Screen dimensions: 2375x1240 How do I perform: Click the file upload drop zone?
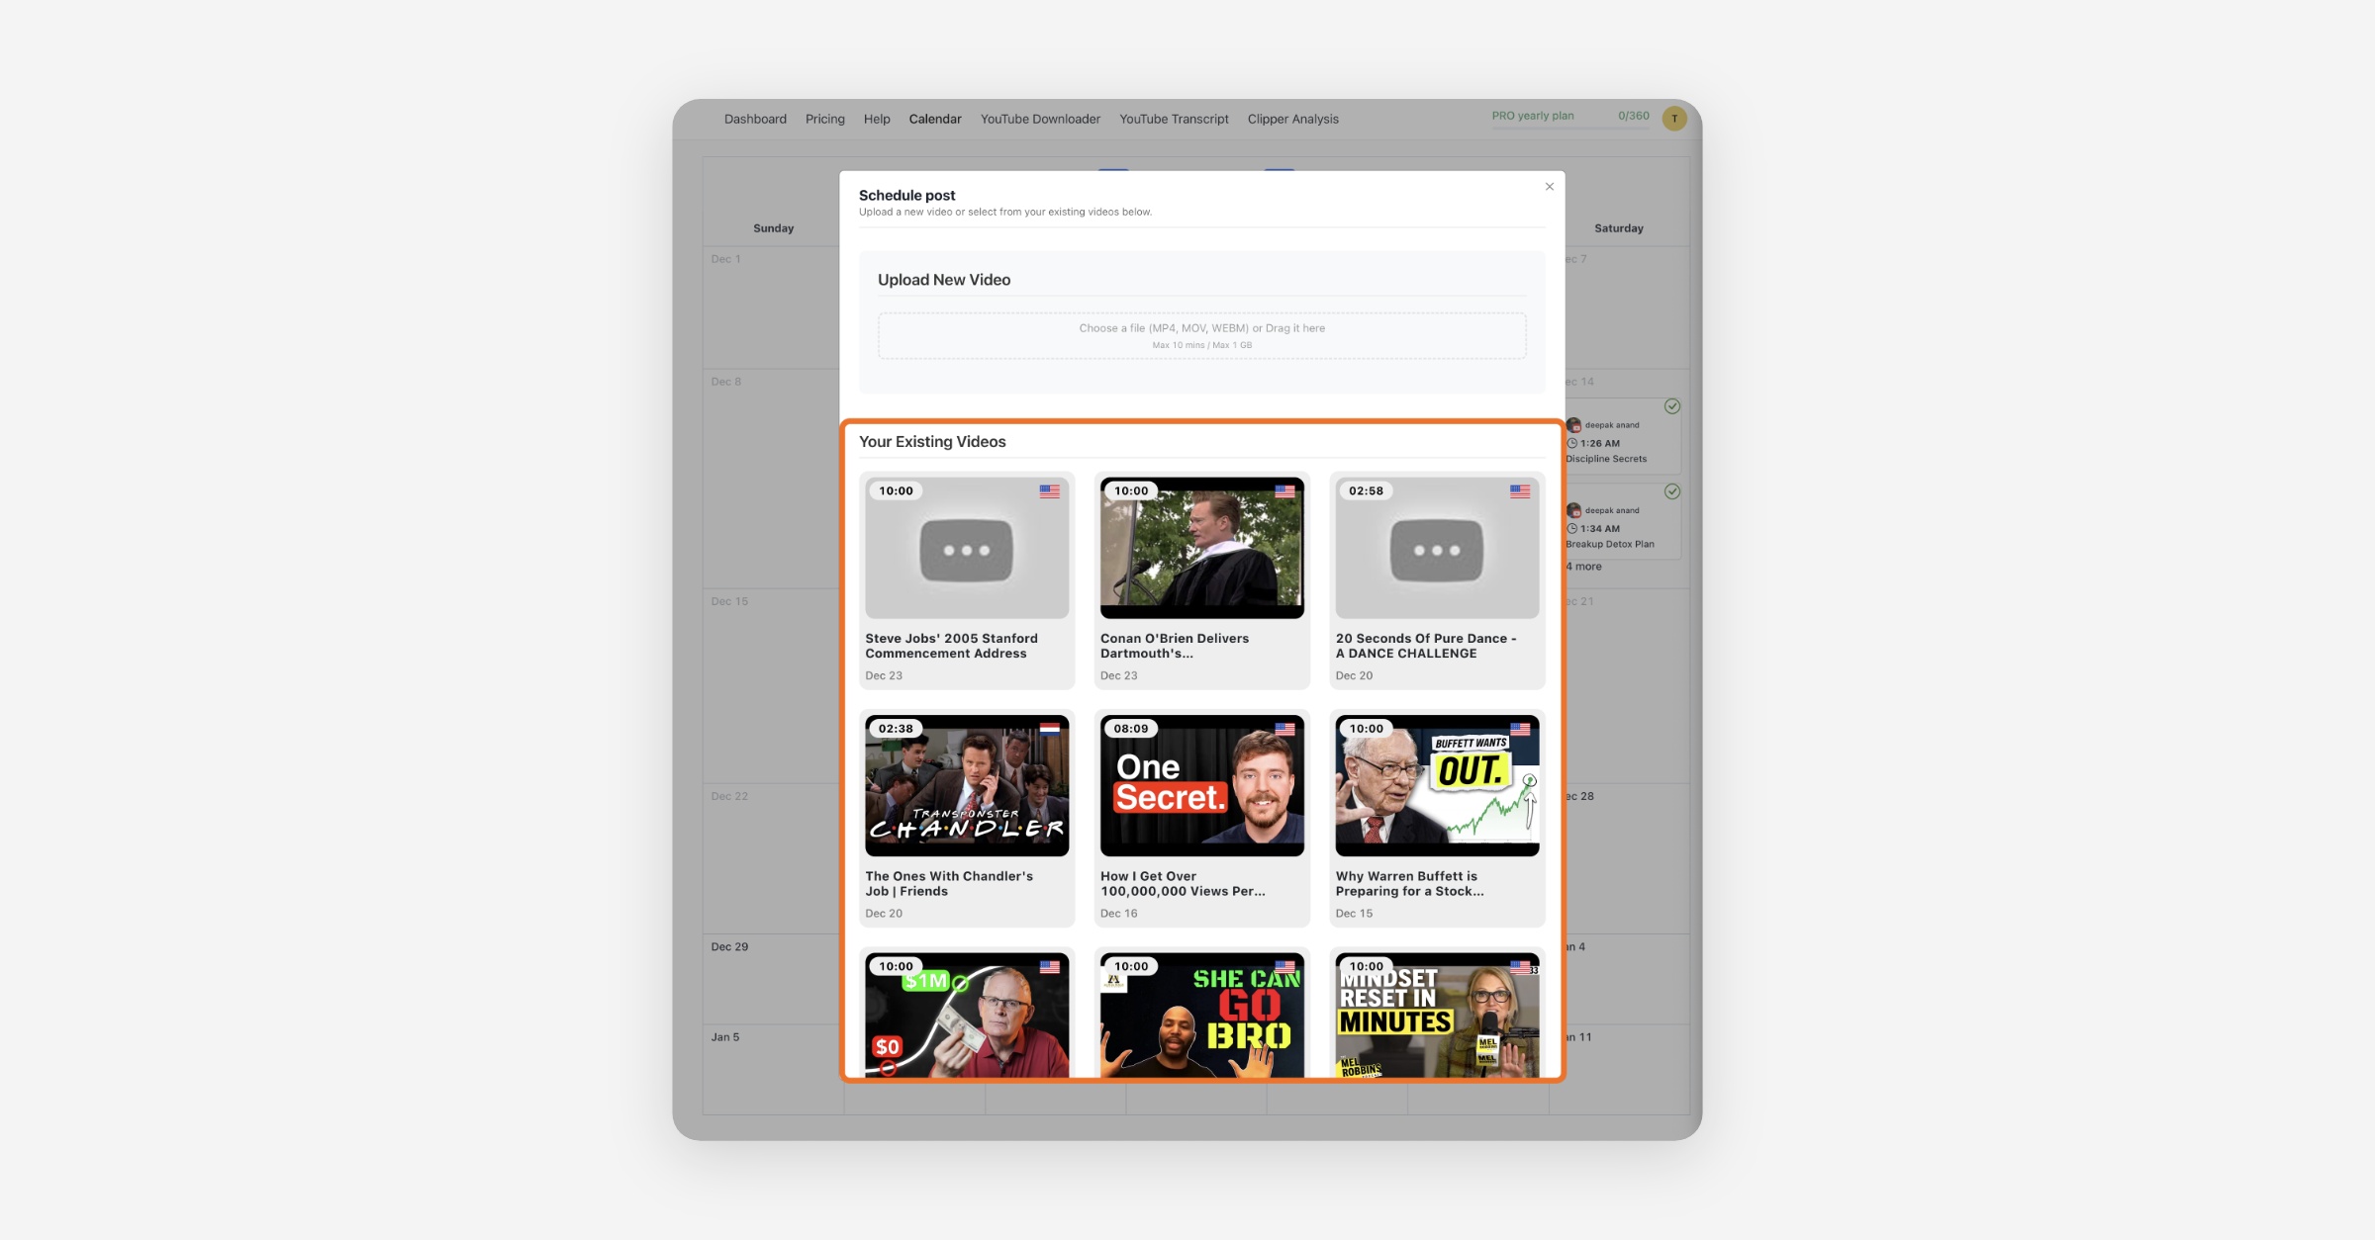click(x=1201, y=336)
